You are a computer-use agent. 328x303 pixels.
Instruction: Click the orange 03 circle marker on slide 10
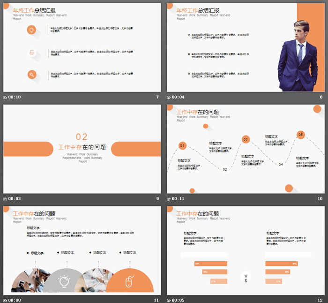(246, 139)
